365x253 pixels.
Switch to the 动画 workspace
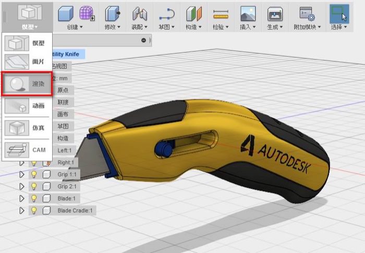point(27,106)
